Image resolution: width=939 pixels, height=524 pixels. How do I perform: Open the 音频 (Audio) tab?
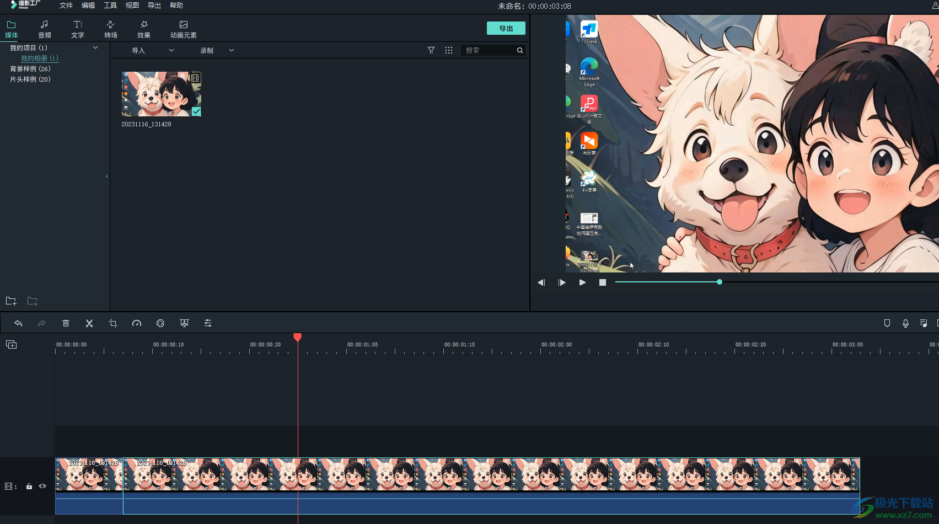[x=45, y=29]
